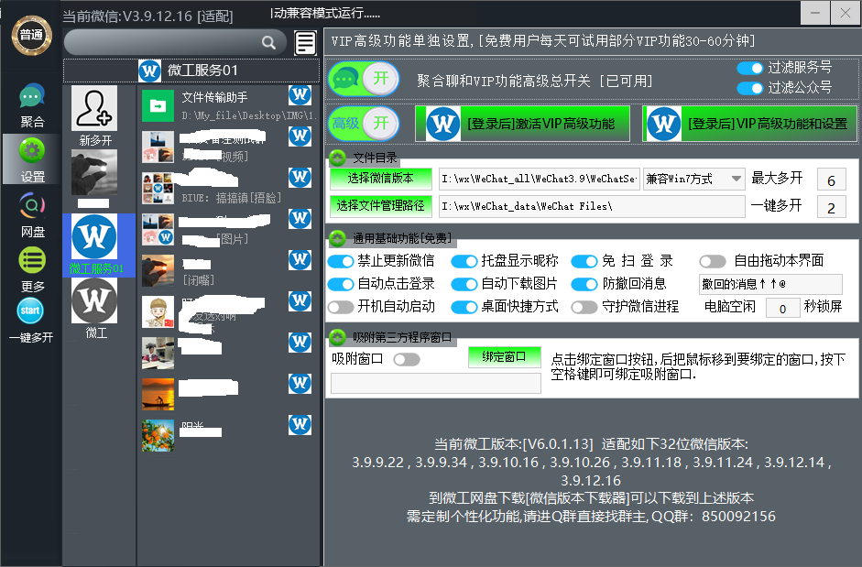Screen dimensions: 862x567
Task: Enable 自由拖动本界面 switch
Action: click(x=713, y=261)
